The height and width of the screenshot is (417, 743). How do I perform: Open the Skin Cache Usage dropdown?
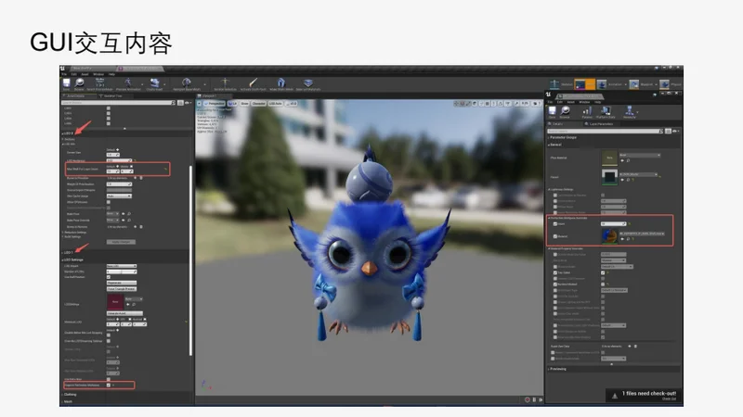[119, 196]
